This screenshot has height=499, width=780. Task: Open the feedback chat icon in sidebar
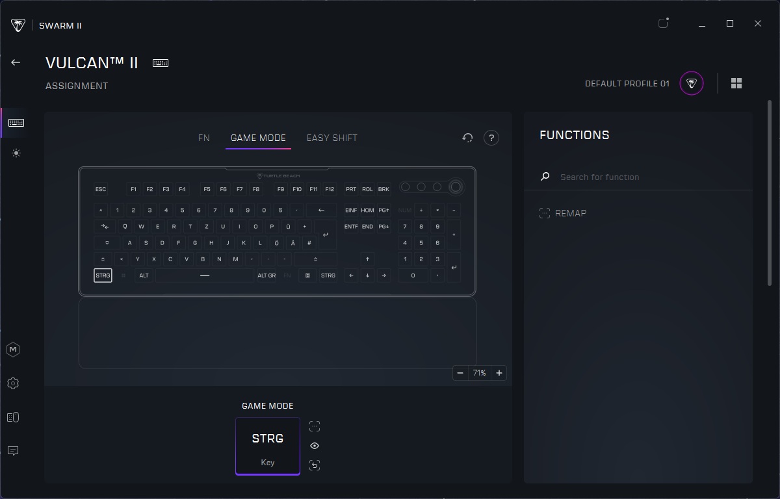coord(13,451)
